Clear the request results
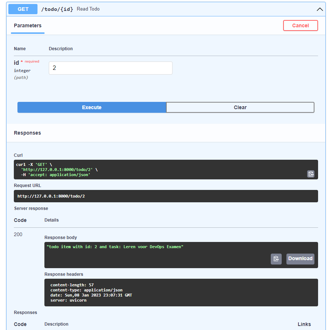333x330 pixels. click(x=240, y=107)
